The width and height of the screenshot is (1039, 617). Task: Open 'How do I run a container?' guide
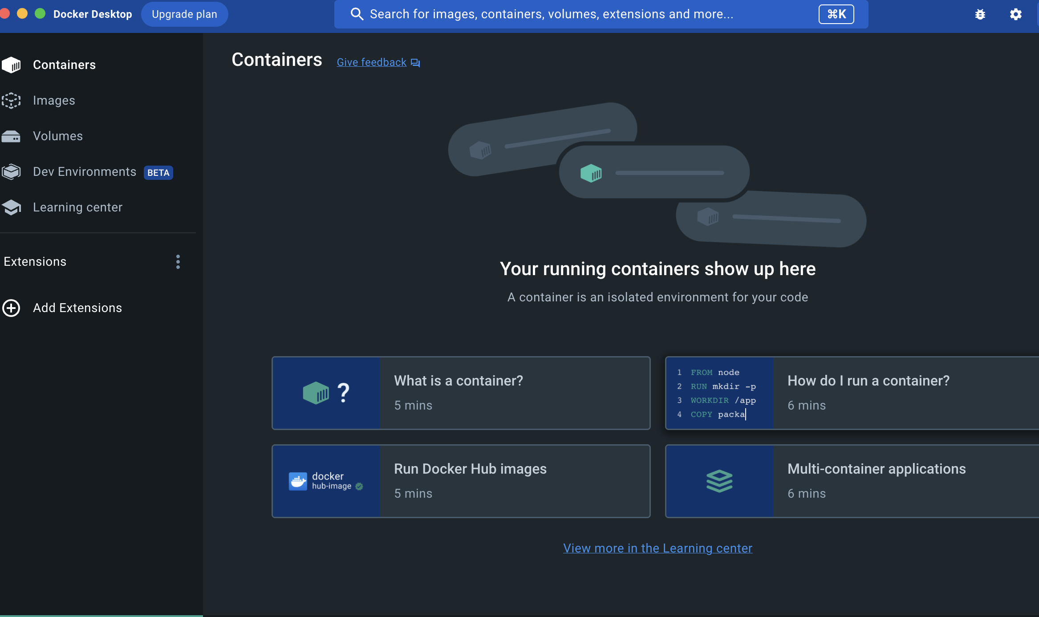click(x=852, y=393)
